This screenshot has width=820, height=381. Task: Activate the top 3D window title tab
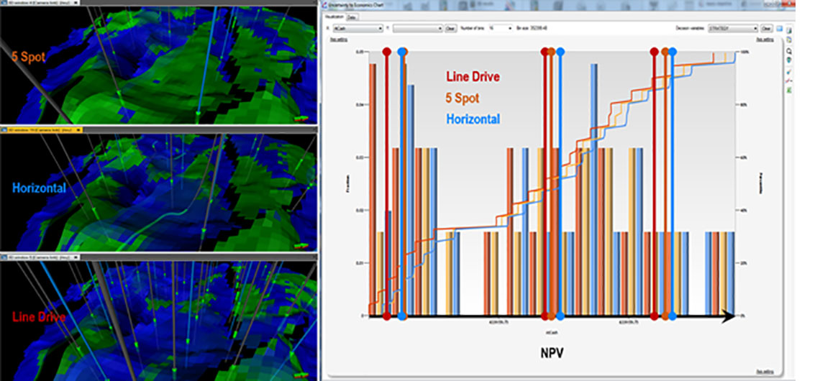(x=36, y=3)
